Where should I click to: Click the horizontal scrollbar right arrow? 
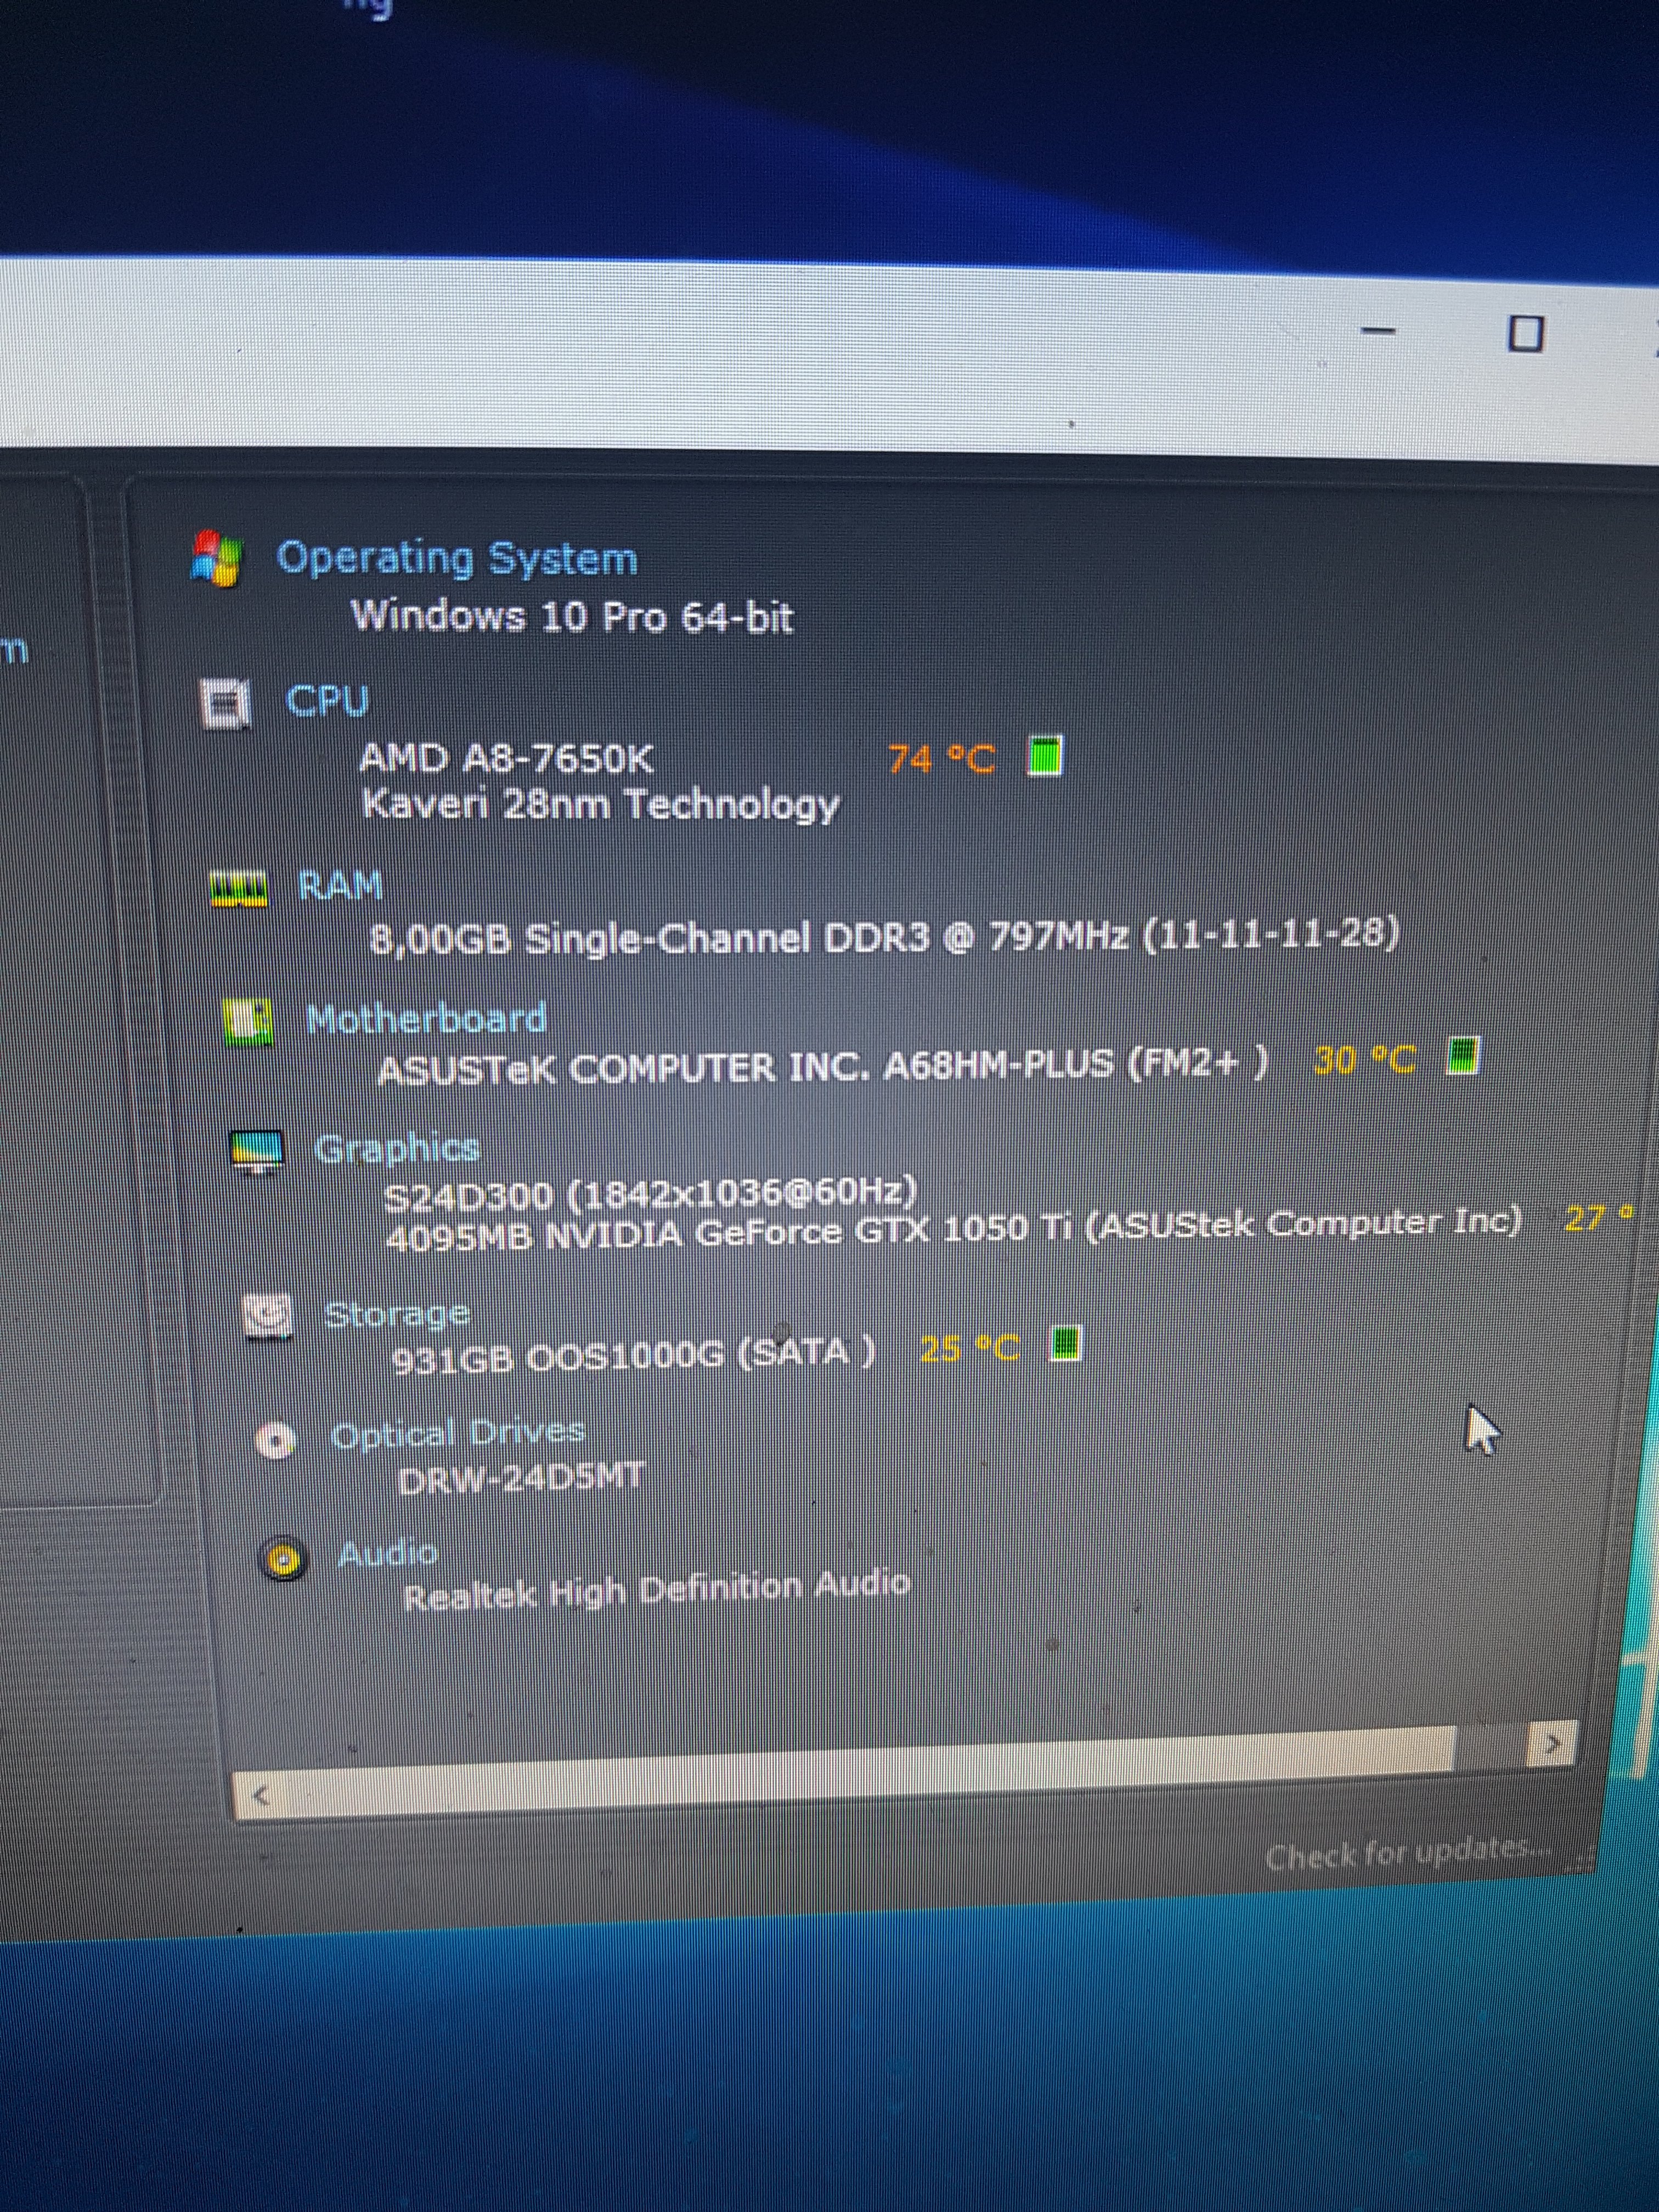tap(1553, 1743)
